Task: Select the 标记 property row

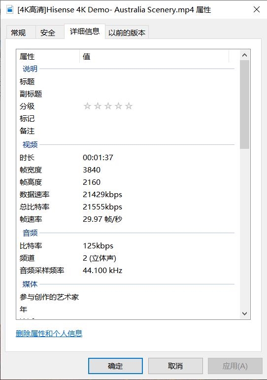Action: [x=127, y=119]
